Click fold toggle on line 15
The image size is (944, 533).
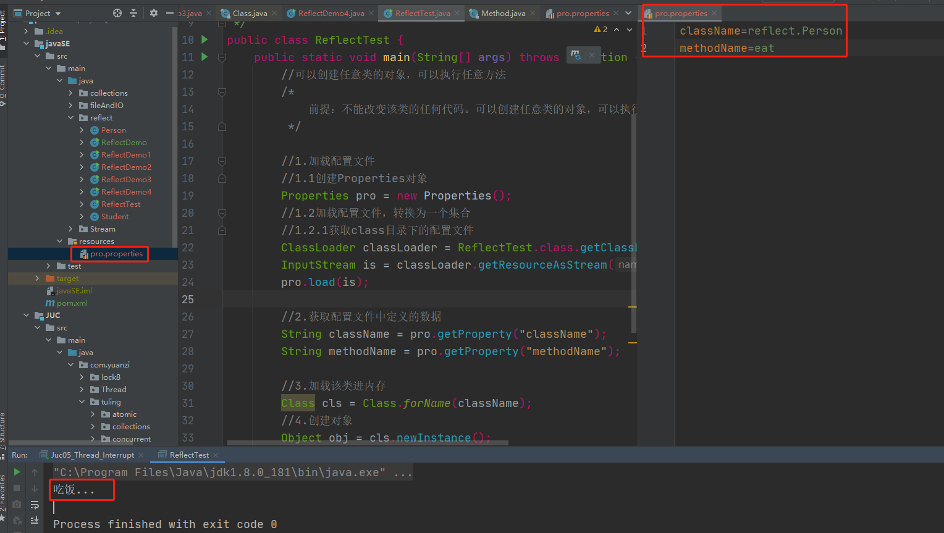pyautogui.click(x=222, y=127)
